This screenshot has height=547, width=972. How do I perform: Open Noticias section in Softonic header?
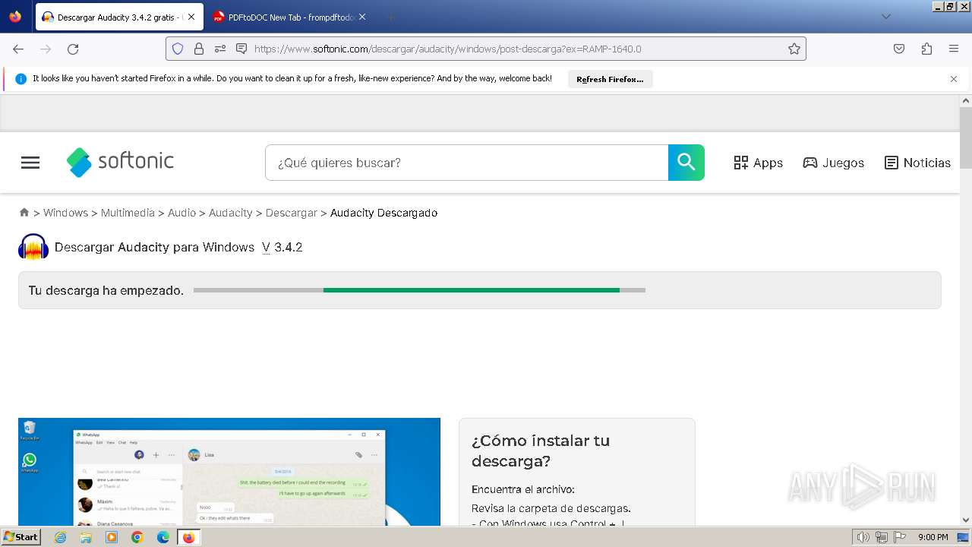(x=917, y=163)
